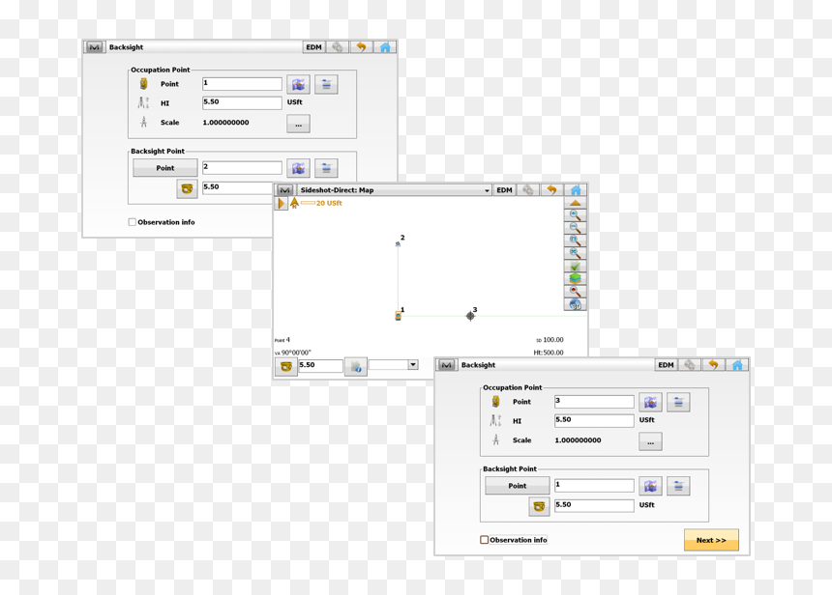Pick backsight point 2 from the map icon

[298, 168]
